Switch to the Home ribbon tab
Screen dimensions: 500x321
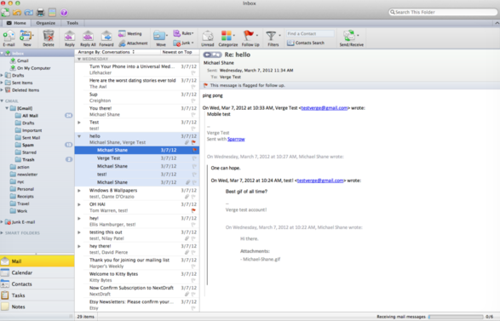(16, 23)
